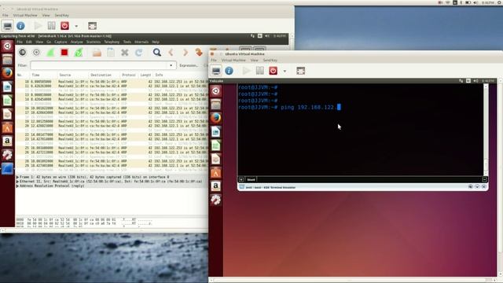Open the Wireshark filter history dropdown
Screen dimensions: 503x283
[x=171, y=65]
